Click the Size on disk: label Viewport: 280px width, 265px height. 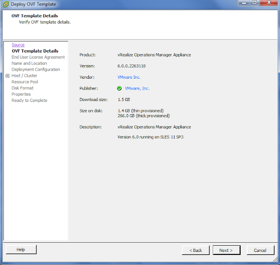91,111
